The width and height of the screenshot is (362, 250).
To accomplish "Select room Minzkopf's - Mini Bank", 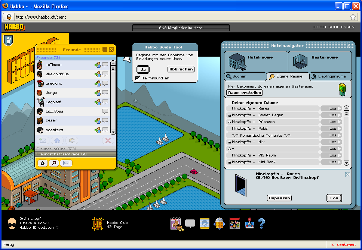I will [x=273, y=162].
